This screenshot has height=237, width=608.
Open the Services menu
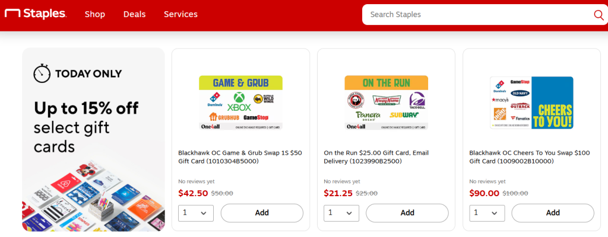click(x=180, y=14)
